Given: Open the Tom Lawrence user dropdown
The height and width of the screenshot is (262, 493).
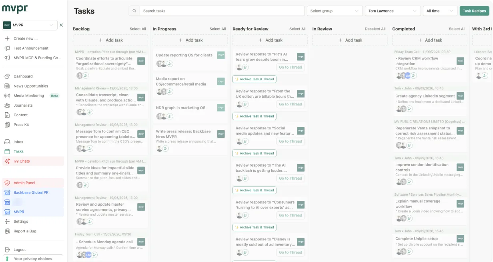Looking at the screenshot, I should (393, 11).
